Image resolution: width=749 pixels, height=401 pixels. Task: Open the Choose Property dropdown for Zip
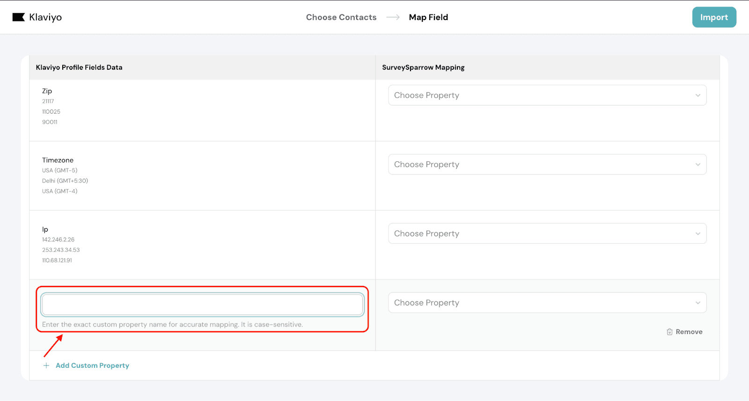coord(538,95)
